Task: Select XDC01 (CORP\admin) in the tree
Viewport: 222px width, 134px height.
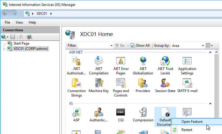Action: 30,49
